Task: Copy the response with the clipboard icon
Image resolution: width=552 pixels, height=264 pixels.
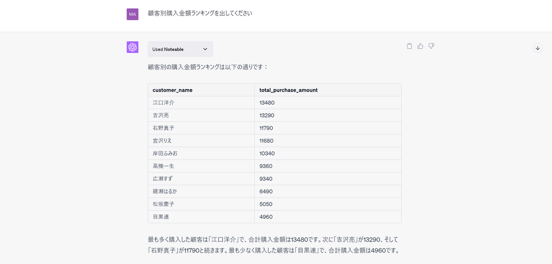Action: (x=409, y=46)
